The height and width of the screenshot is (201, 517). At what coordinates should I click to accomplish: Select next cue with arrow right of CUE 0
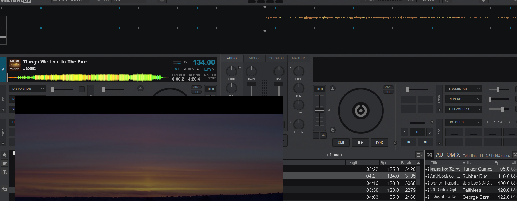click(510, 122)
